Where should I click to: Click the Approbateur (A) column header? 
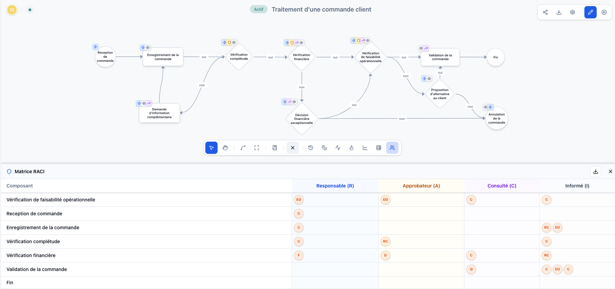[421, 186]
